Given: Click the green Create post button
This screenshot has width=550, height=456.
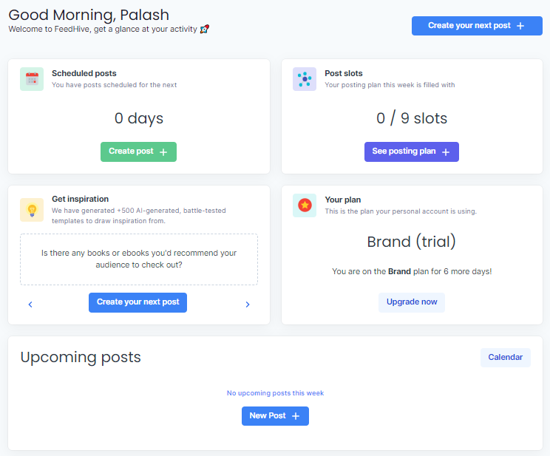Looking at the screenshot, I should point(138,152).
